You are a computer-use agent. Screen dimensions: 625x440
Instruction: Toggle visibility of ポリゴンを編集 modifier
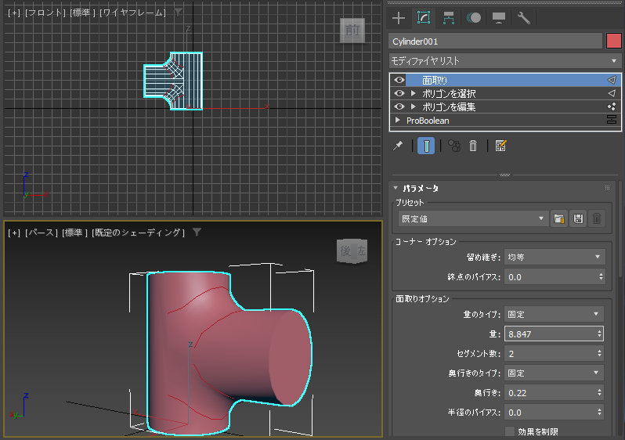(399, 106)
